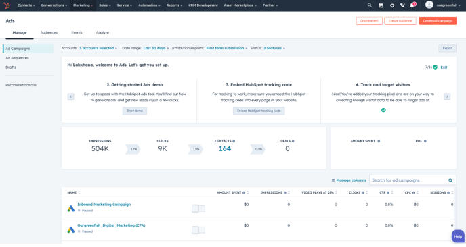
Task: Toggle the Ourgreenfish_Digital_Marketing (CPA) switch
Action: pos(198,230)
